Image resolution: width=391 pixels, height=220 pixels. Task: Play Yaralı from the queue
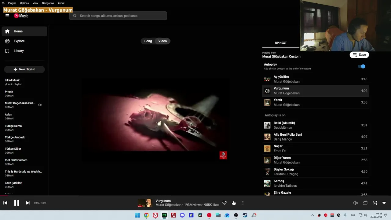coord(316,102)
